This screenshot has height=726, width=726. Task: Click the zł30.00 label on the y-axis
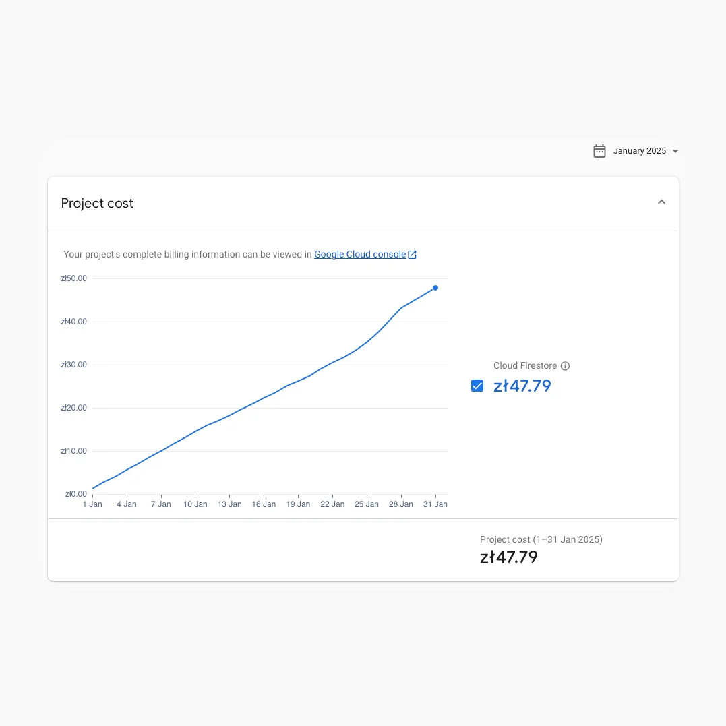[73, 365]
